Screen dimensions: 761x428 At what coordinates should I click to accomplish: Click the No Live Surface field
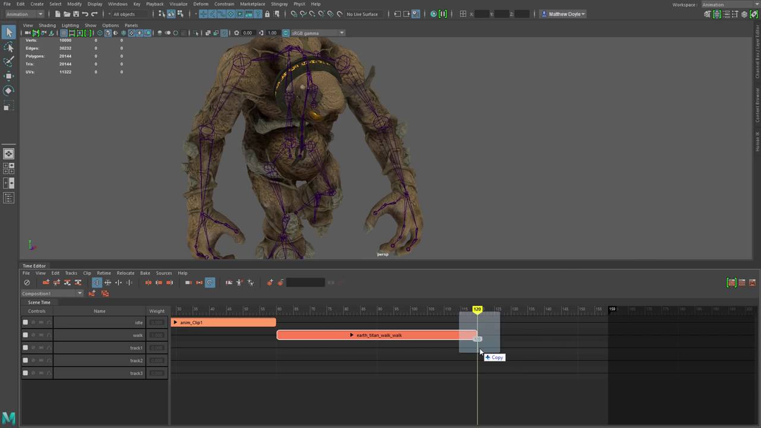(362, 14)
